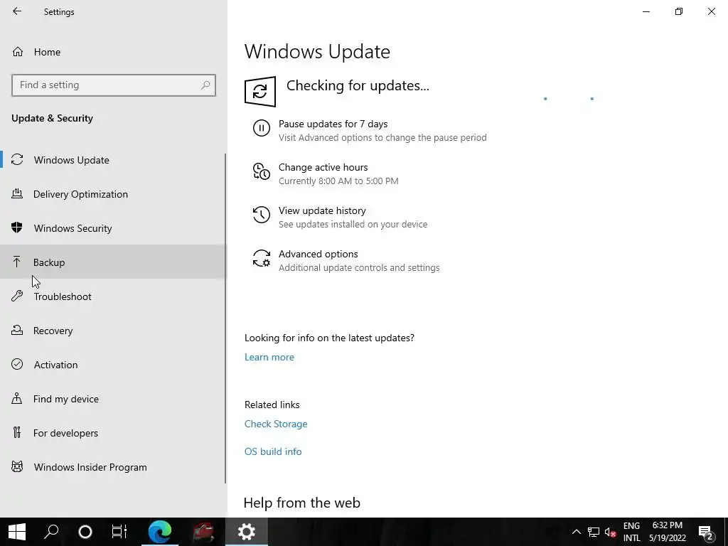Show hidden tray icons chevron
The image size is (728, 546).
[x=576, y=532]
